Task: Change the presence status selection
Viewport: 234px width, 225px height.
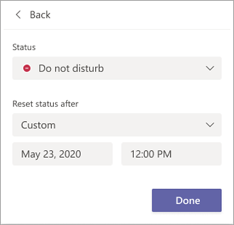Action: [117, 68]
